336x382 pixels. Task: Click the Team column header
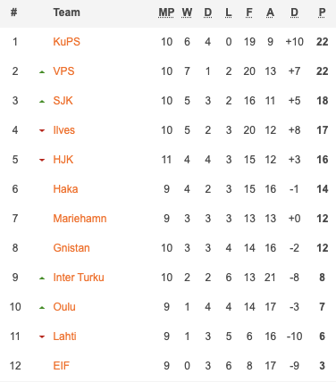pos(66,12)
